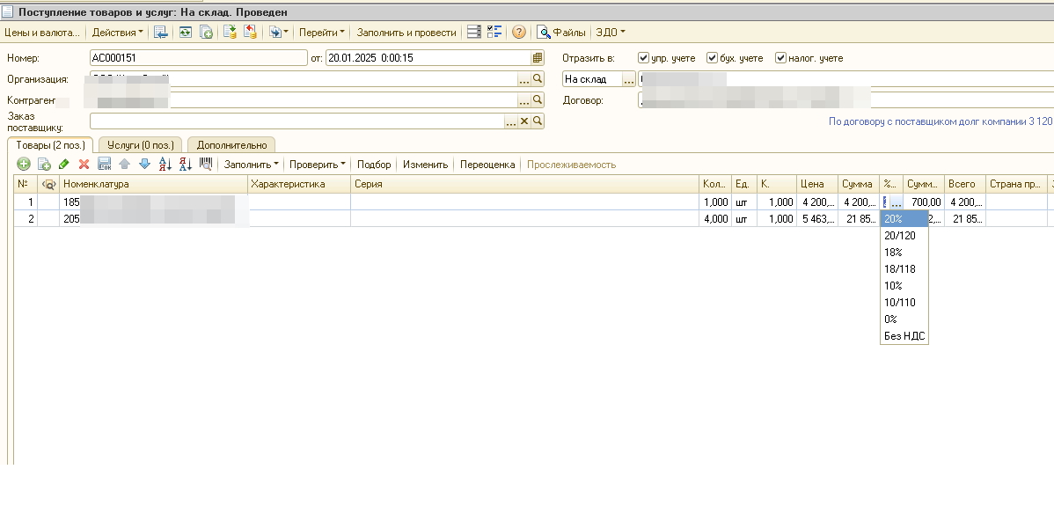Open the calendar picker next to document date

537,58
